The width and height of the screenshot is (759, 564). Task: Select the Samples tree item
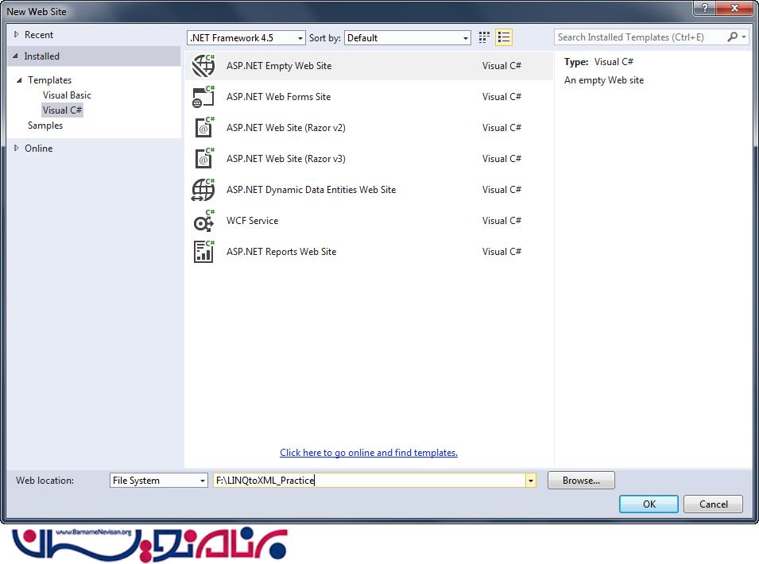(x=45, y=126)
